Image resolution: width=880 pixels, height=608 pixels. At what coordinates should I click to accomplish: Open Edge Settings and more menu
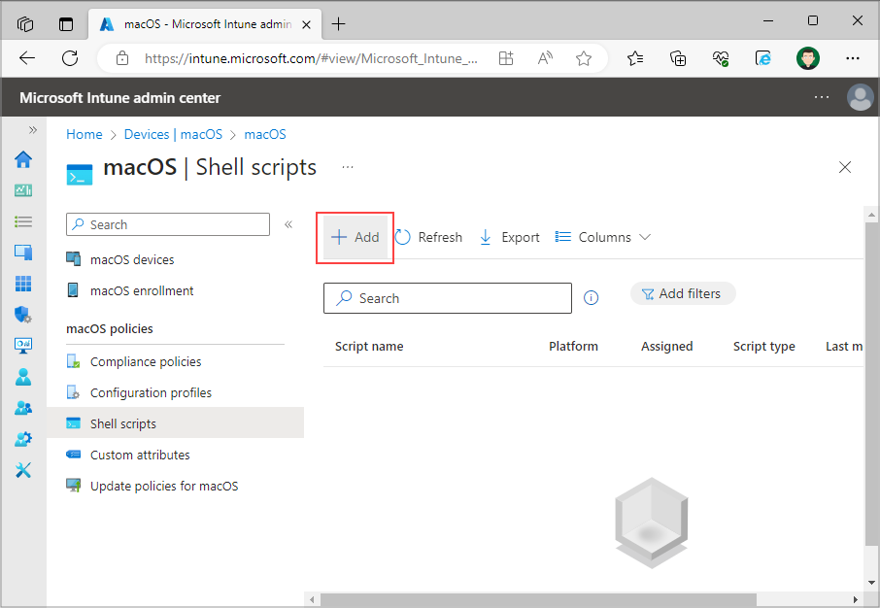(853, 58)
